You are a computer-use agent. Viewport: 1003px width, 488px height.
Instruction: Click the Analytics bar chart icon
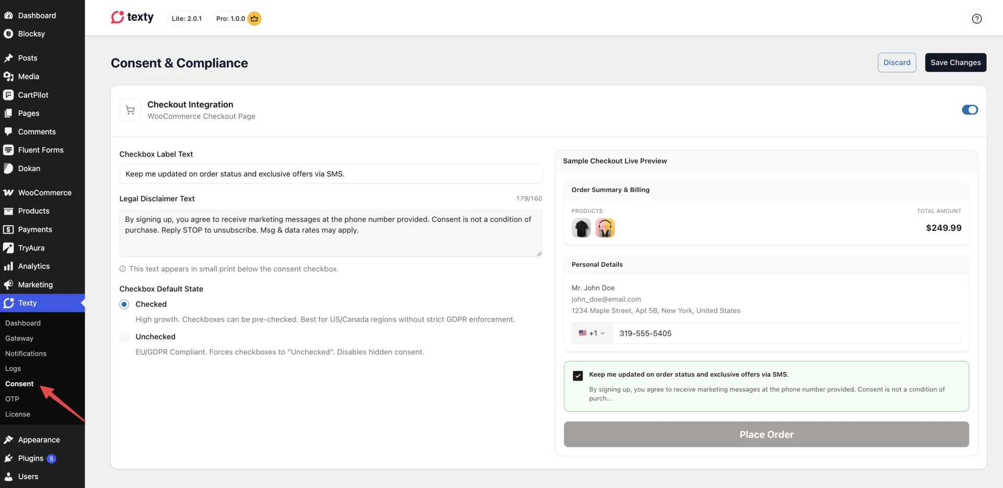pos(8,266)
